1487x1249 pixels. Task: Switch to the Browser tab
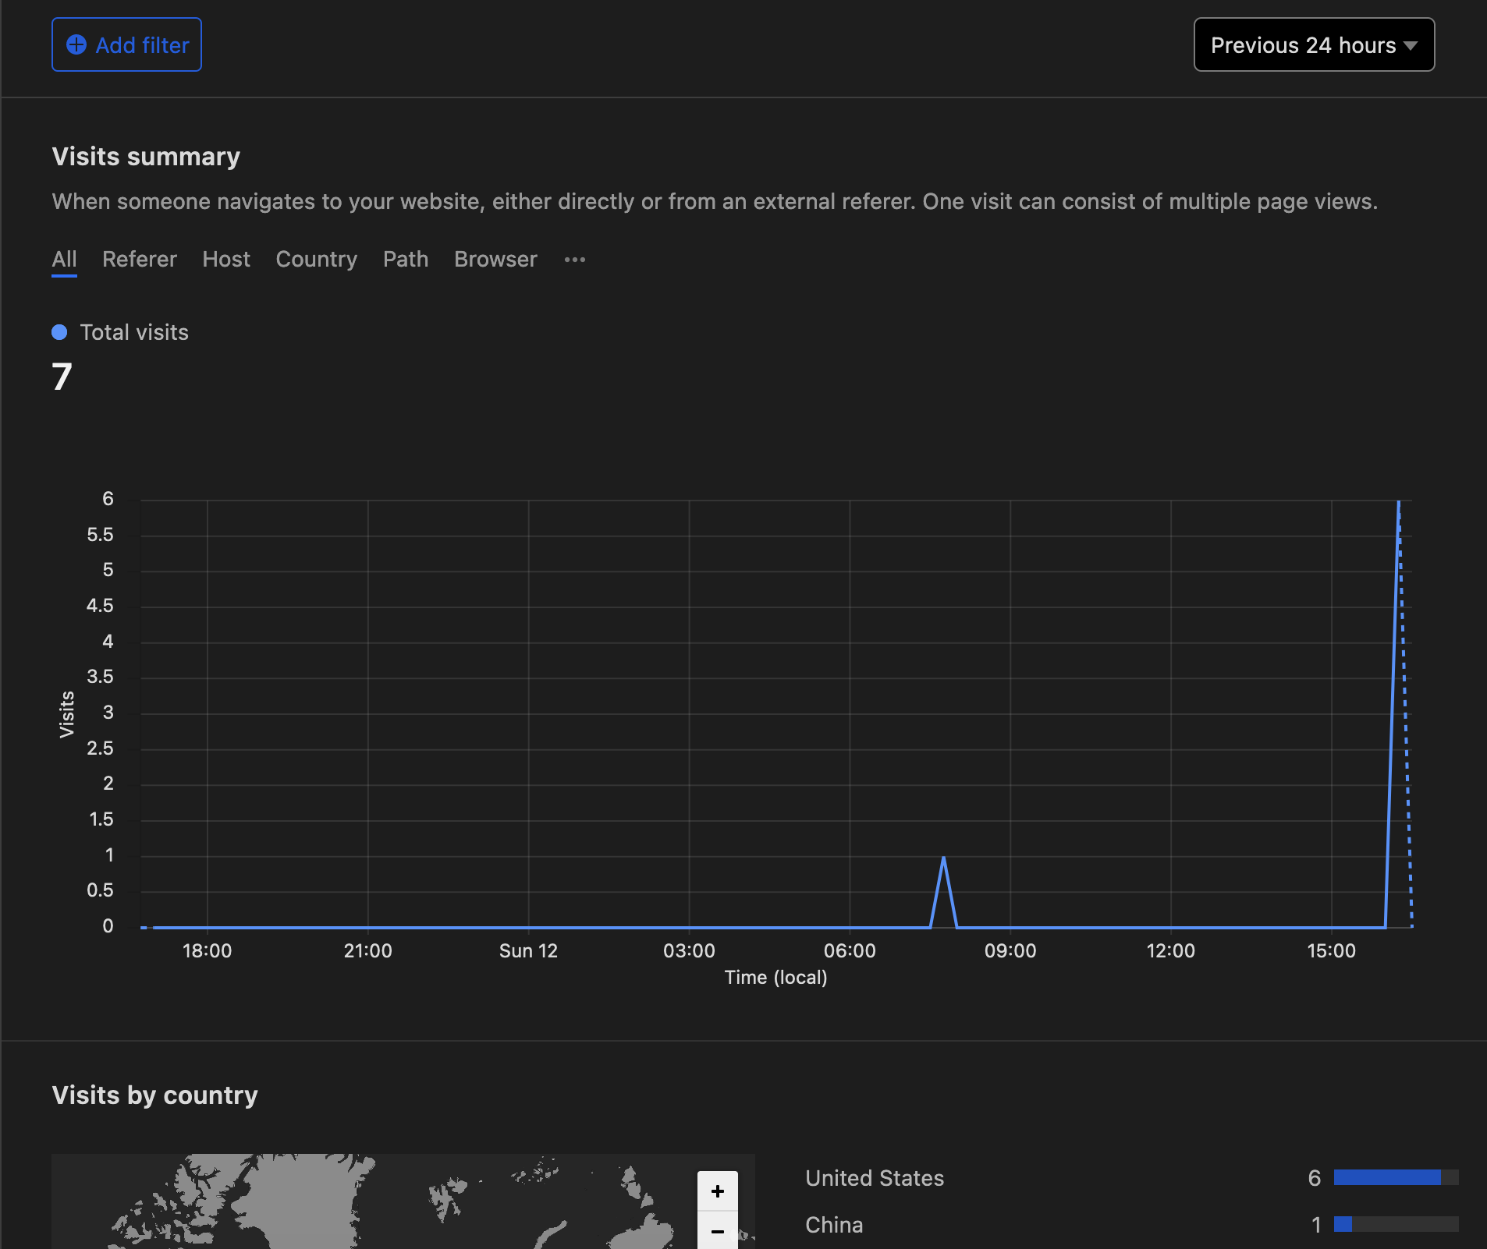495,259
